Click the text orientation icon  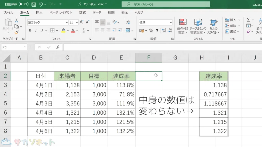tap(114, 22)
